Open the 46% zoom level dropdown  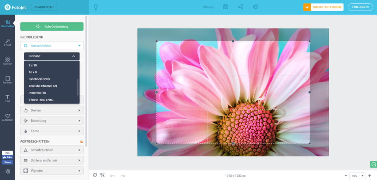(357, 176)
